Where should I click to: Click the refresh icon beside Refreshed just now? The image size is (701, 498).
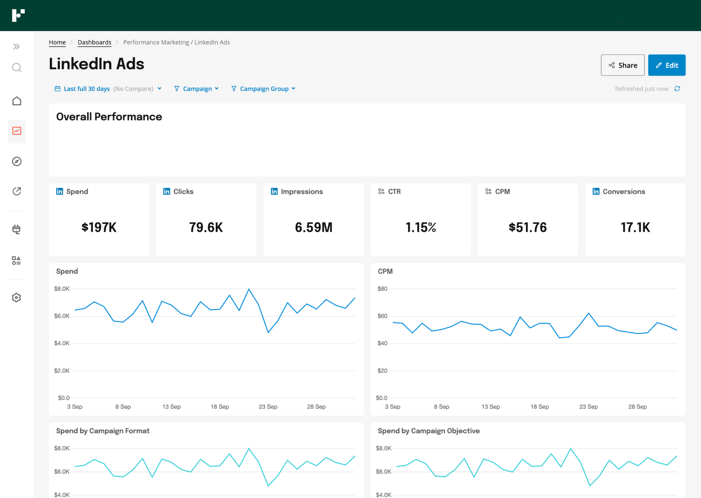click(677, 89)
